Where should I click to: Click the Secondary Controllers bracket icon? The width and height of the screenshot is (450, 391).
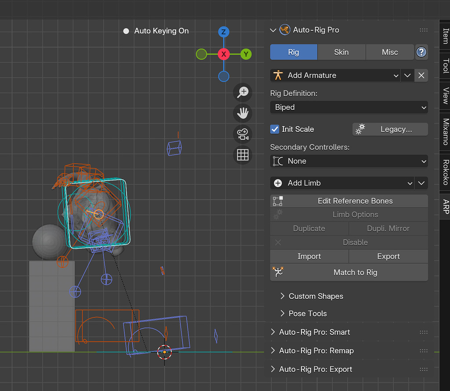[278, 161]
